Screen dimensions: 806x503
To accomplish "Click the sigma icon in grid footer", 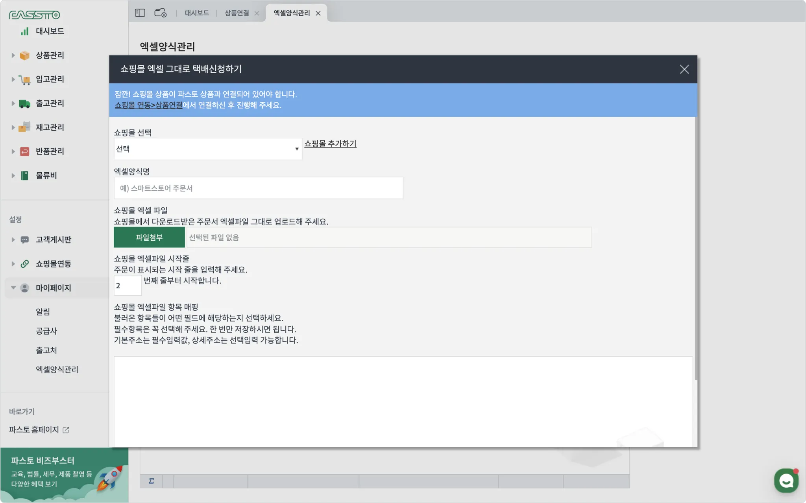I will 151,481.
